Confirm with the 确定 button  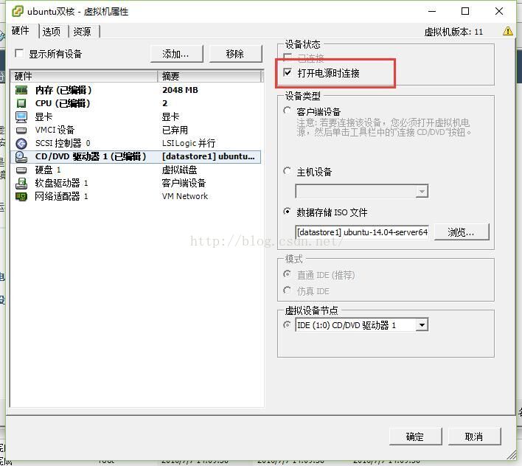[416, 437]
